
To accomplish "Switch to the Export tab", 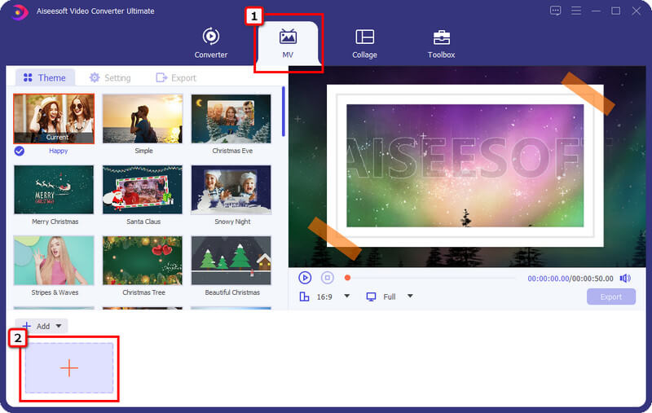I will pos(176,77).
